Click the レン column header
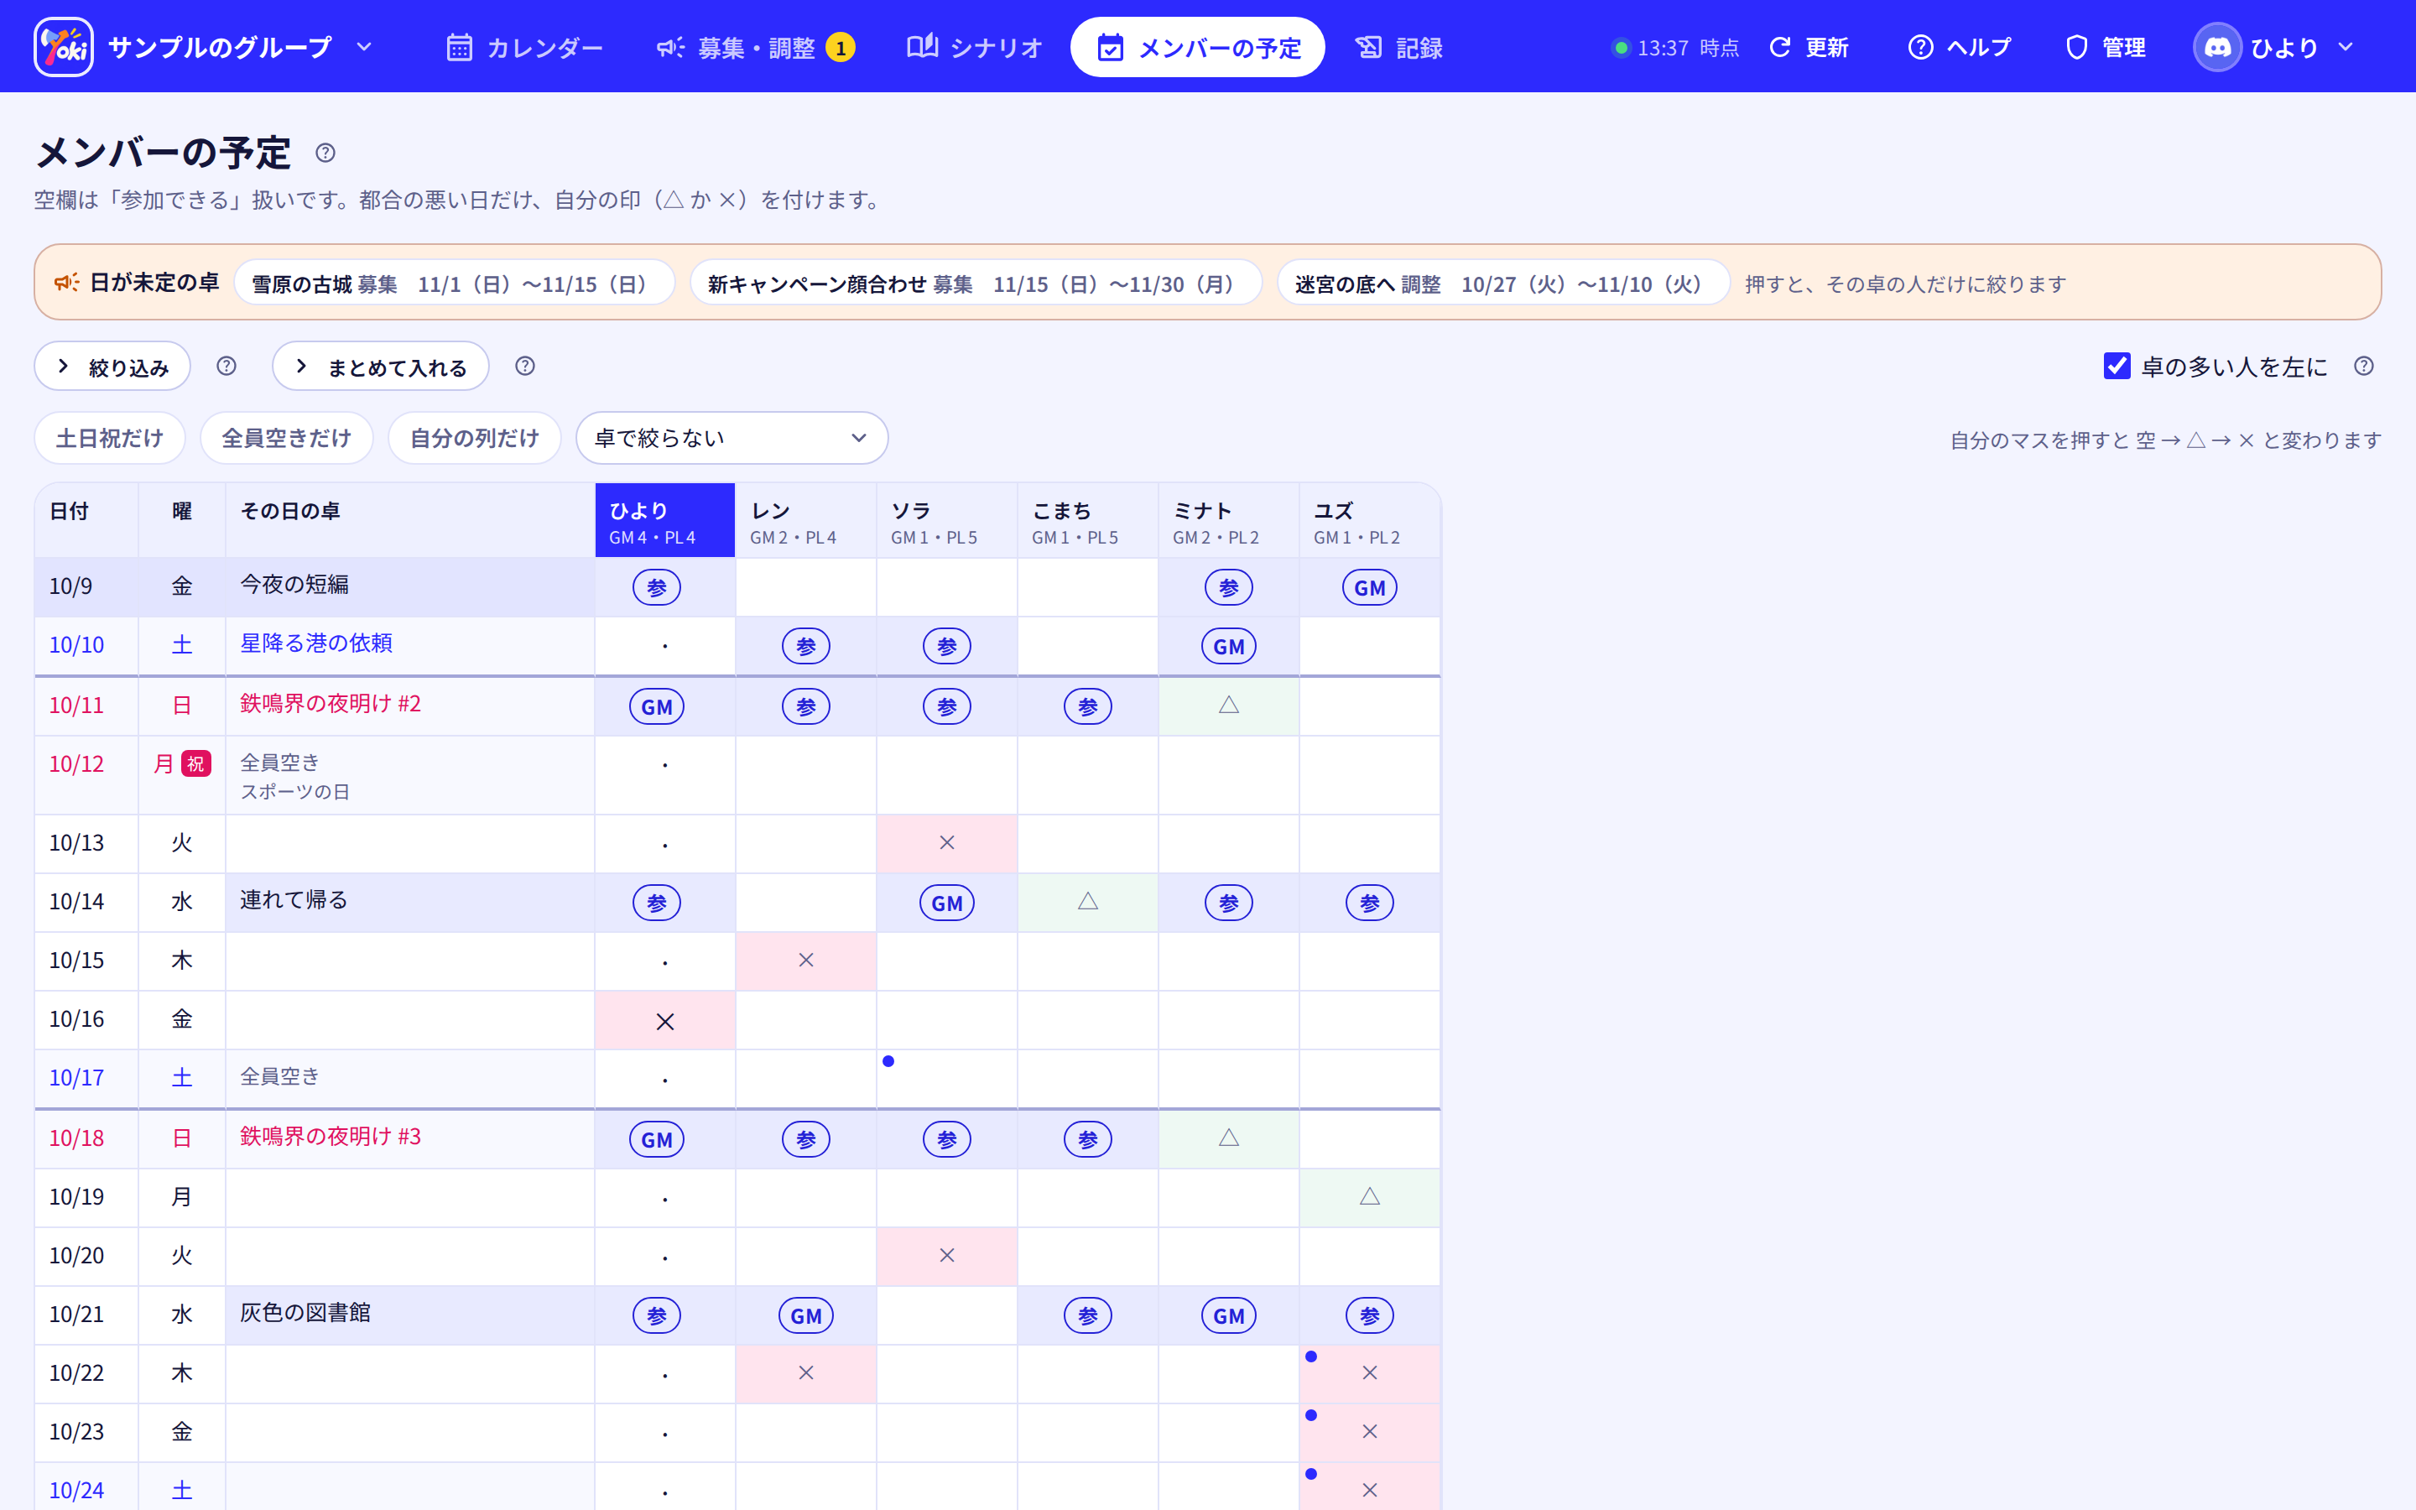Image resolution: width=2416 pixels, height=1510 pixels. [805, 520]
